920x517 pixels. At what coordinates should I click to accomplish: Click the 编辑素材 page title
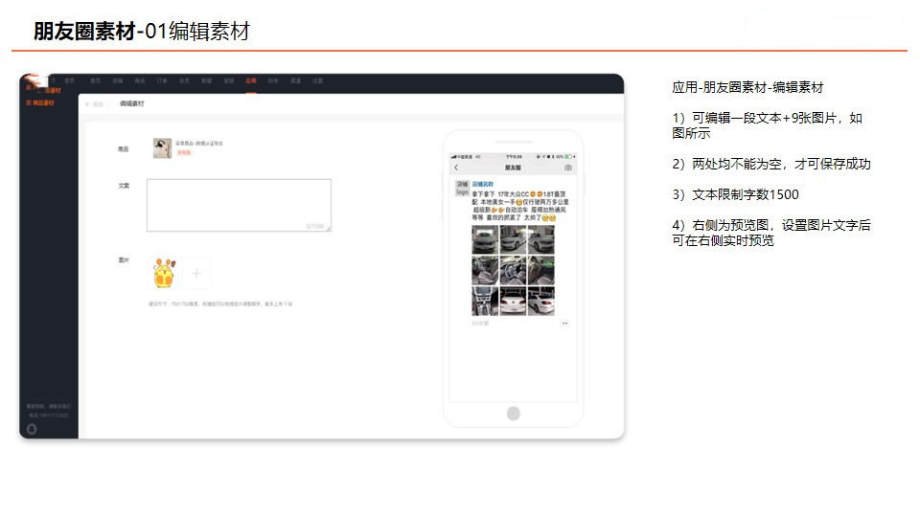tap(132, 103)
